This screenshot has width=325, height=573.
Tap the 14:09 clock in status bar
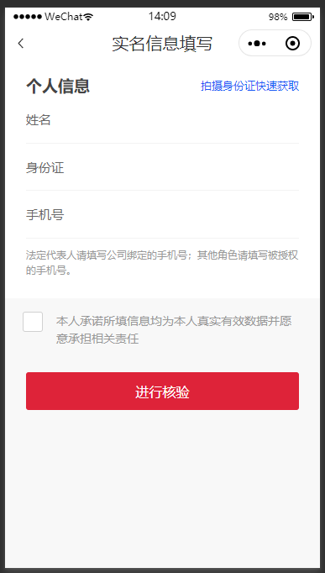pyautogui.click(x=162, y=17)
